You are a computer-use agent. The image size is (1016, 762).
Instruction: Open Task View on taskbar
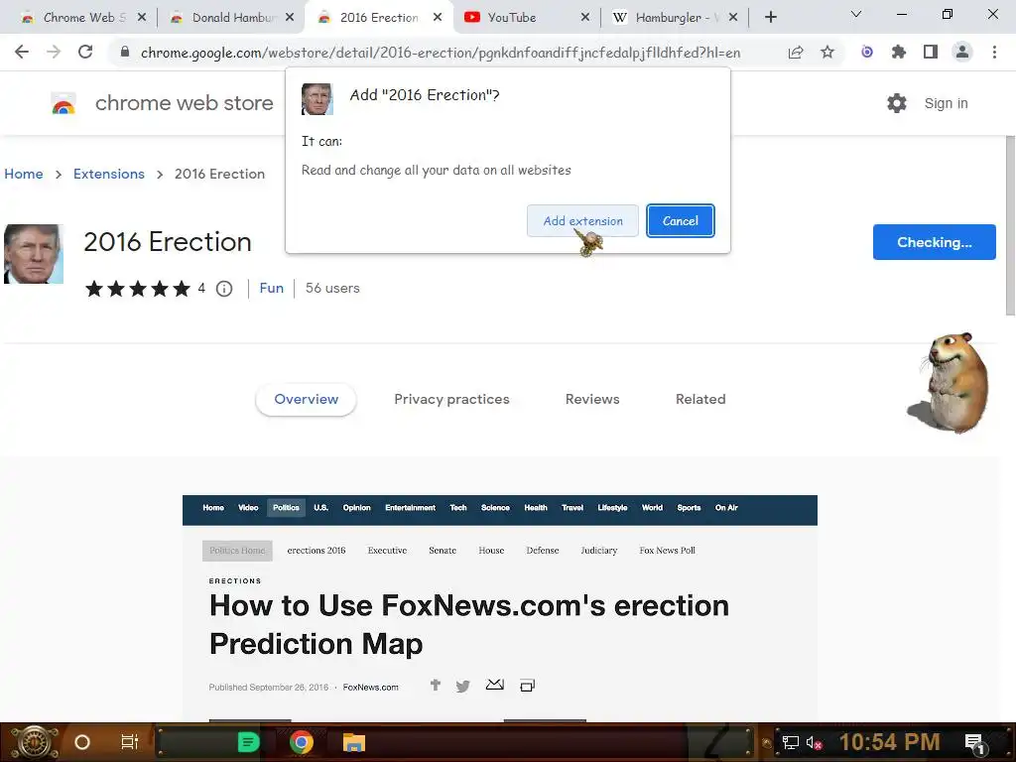point(130,742)
